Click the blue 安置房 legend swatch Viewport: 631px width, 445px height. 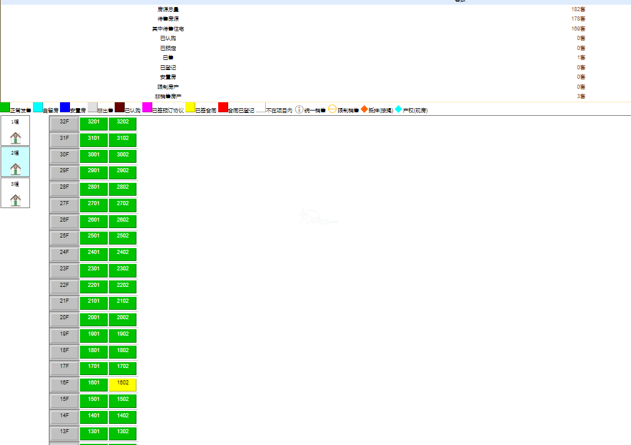coord(65,108)
